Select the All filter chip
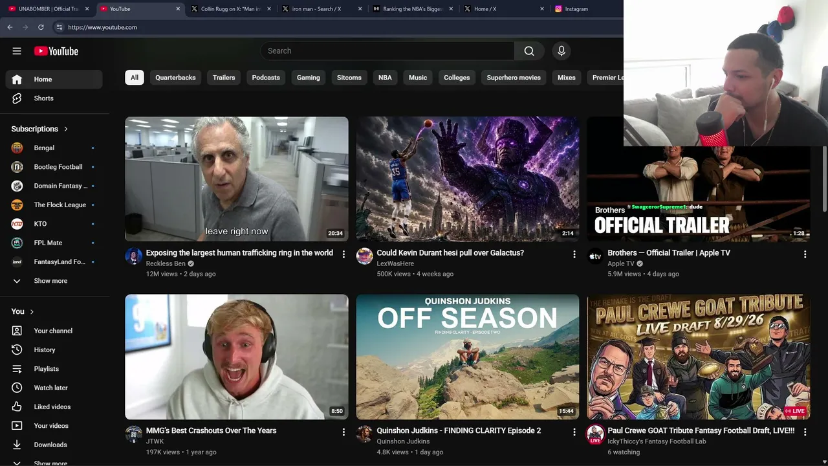828x466 pixels. pyautogui.click(x=135, y=78)
